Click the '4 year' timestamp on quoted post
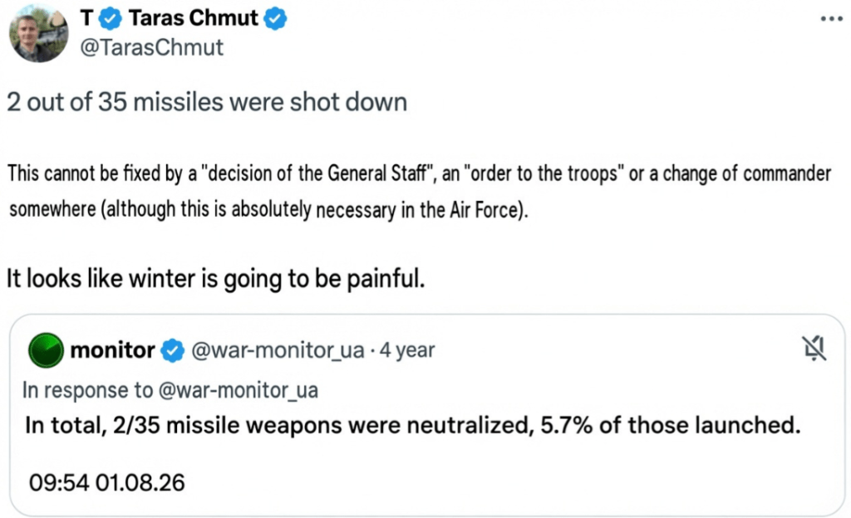The image size is (851, 518). point(407,350)
